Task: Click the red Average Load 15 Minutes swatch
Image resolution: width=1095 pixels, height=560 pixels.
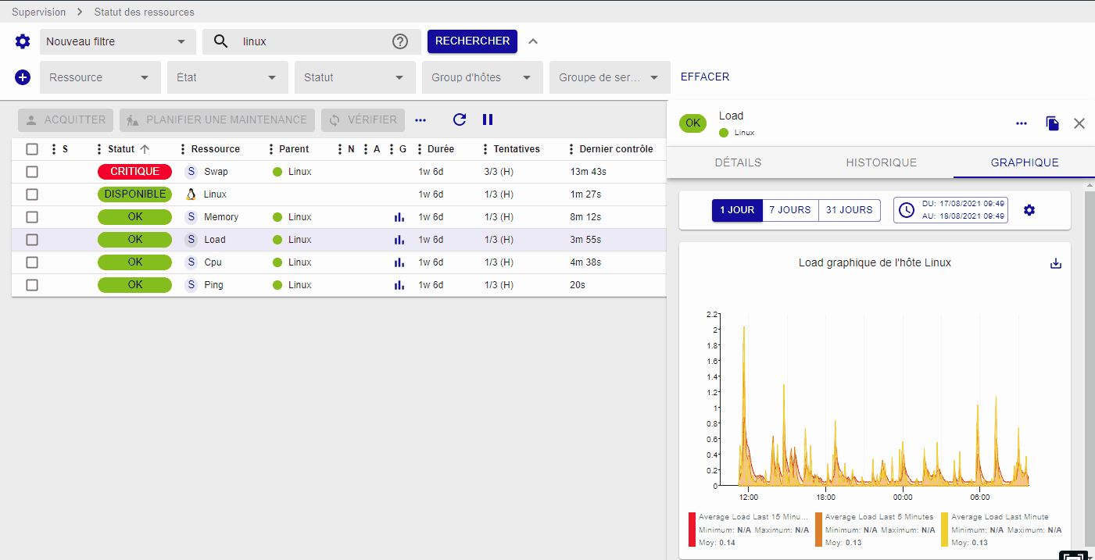Action: [692, 530]
